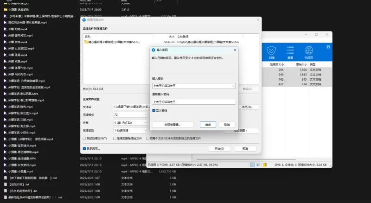
Task: Toggle the 显示密码 checkbox
Action: [x=154, y=110]
